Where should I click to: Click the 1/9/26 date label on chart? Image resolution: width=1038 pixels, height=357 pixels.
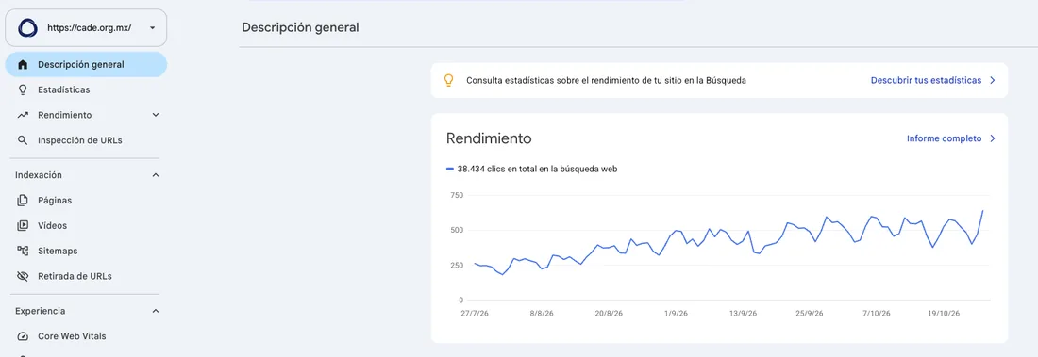(x=676, y=315)
